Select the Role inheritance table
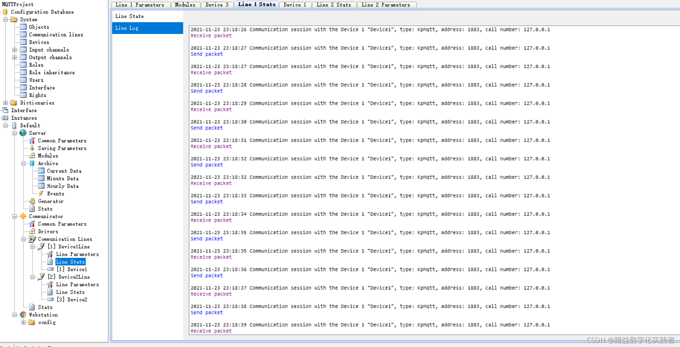680x347 pixels. click(x=52, y=72)
